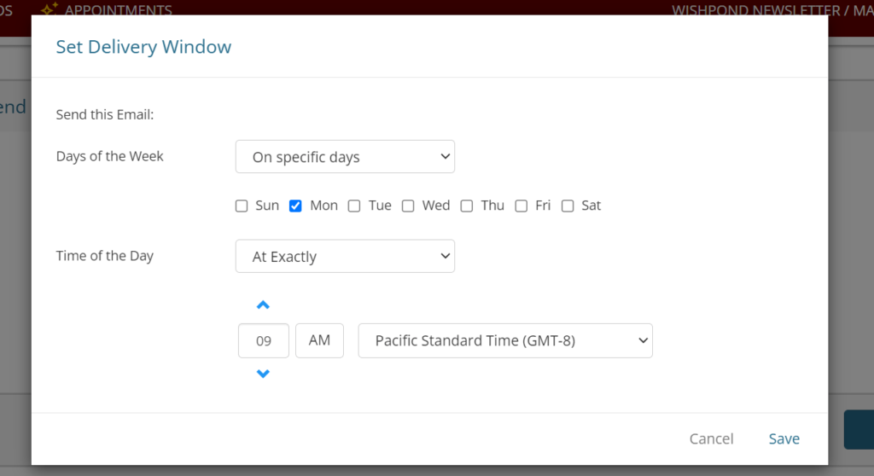Click the Mon day label
This screenshot has width=874, height=476.
323,206
